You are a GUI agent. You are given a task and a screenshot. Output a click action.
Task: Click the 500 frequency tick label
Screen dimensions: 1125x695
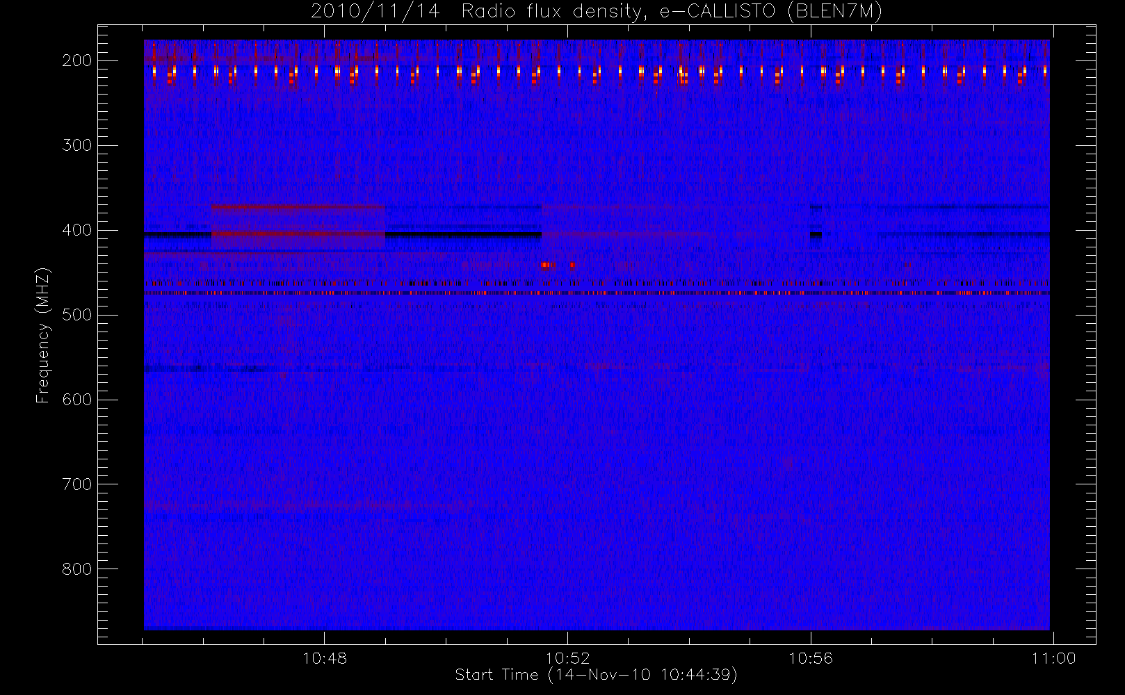tap(76, 315)
